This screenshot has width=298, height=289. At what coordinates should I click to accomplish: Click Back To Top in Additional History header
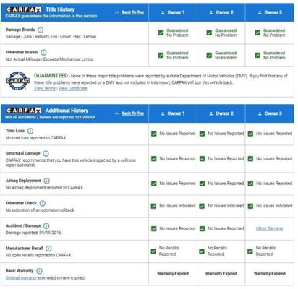[x=132, y=113]
